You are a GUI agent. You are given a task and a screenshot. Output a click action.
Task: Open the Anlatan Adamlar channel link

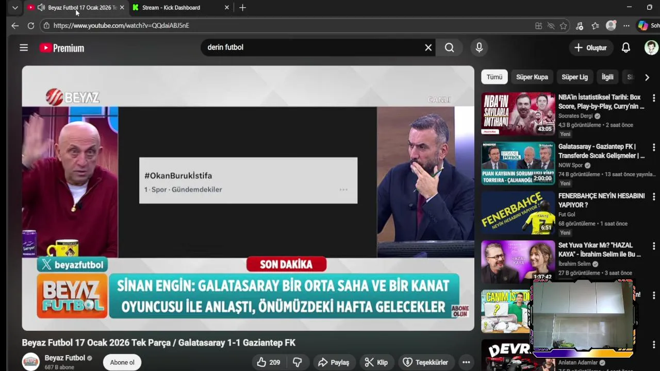(578, 363)
